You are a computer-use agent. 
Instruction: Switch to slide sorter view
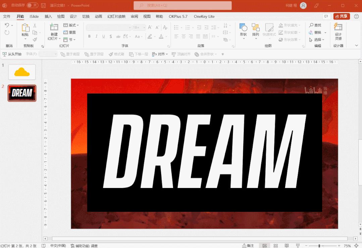point(276,246)
